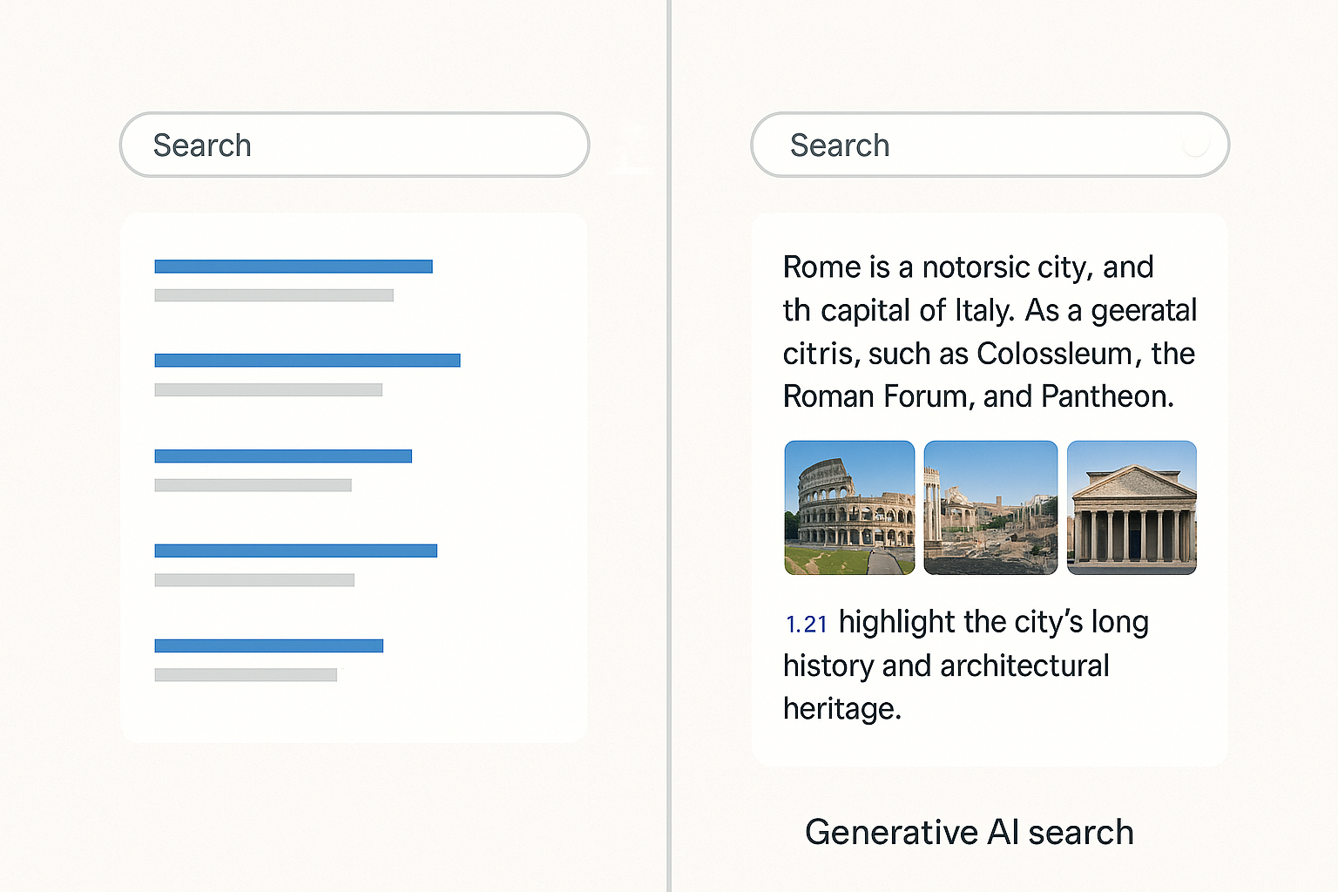This screenshot has height=892, width=1338.
Task: Click the fourth result's gray description line
Action: point(254,580)
